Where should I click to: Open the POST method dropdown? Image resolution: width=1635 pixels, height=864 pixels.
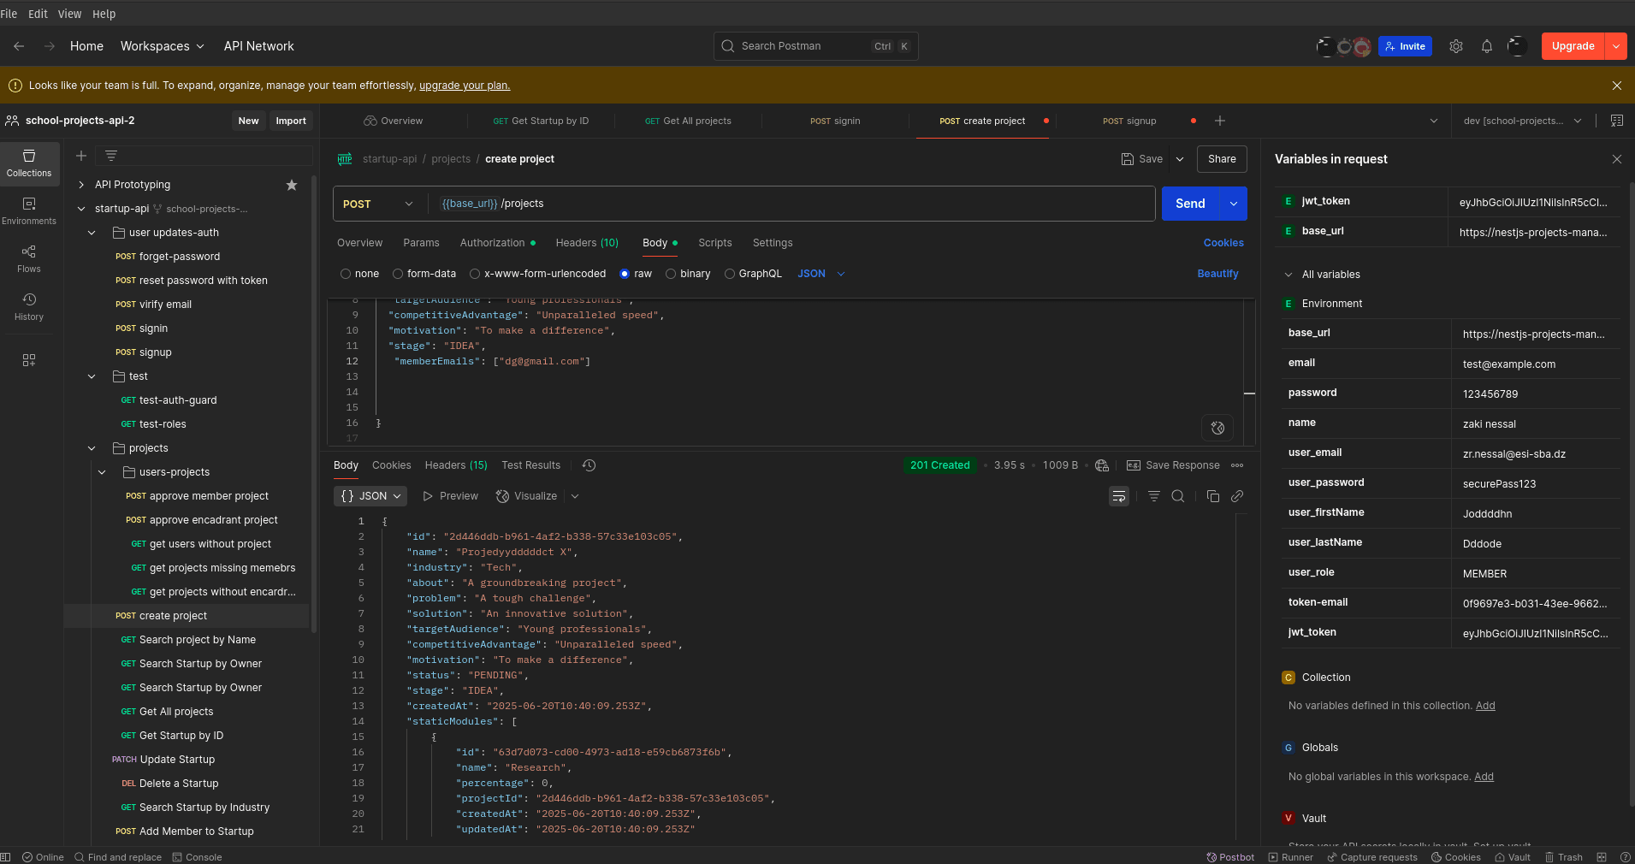pos(377,204)
